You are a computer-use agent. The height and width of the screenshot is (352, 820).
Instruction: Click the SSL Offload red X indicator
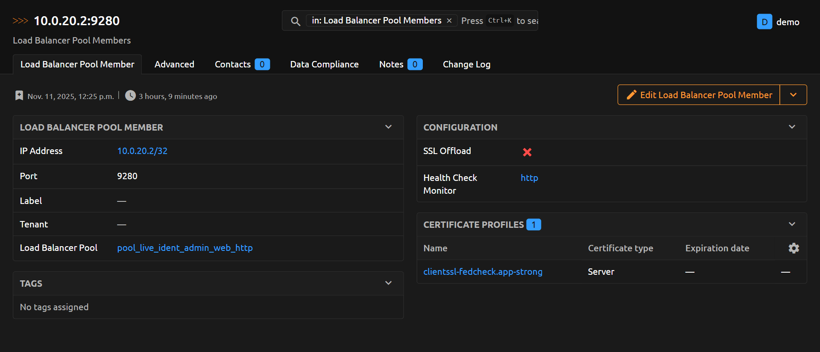coord(527,152)
